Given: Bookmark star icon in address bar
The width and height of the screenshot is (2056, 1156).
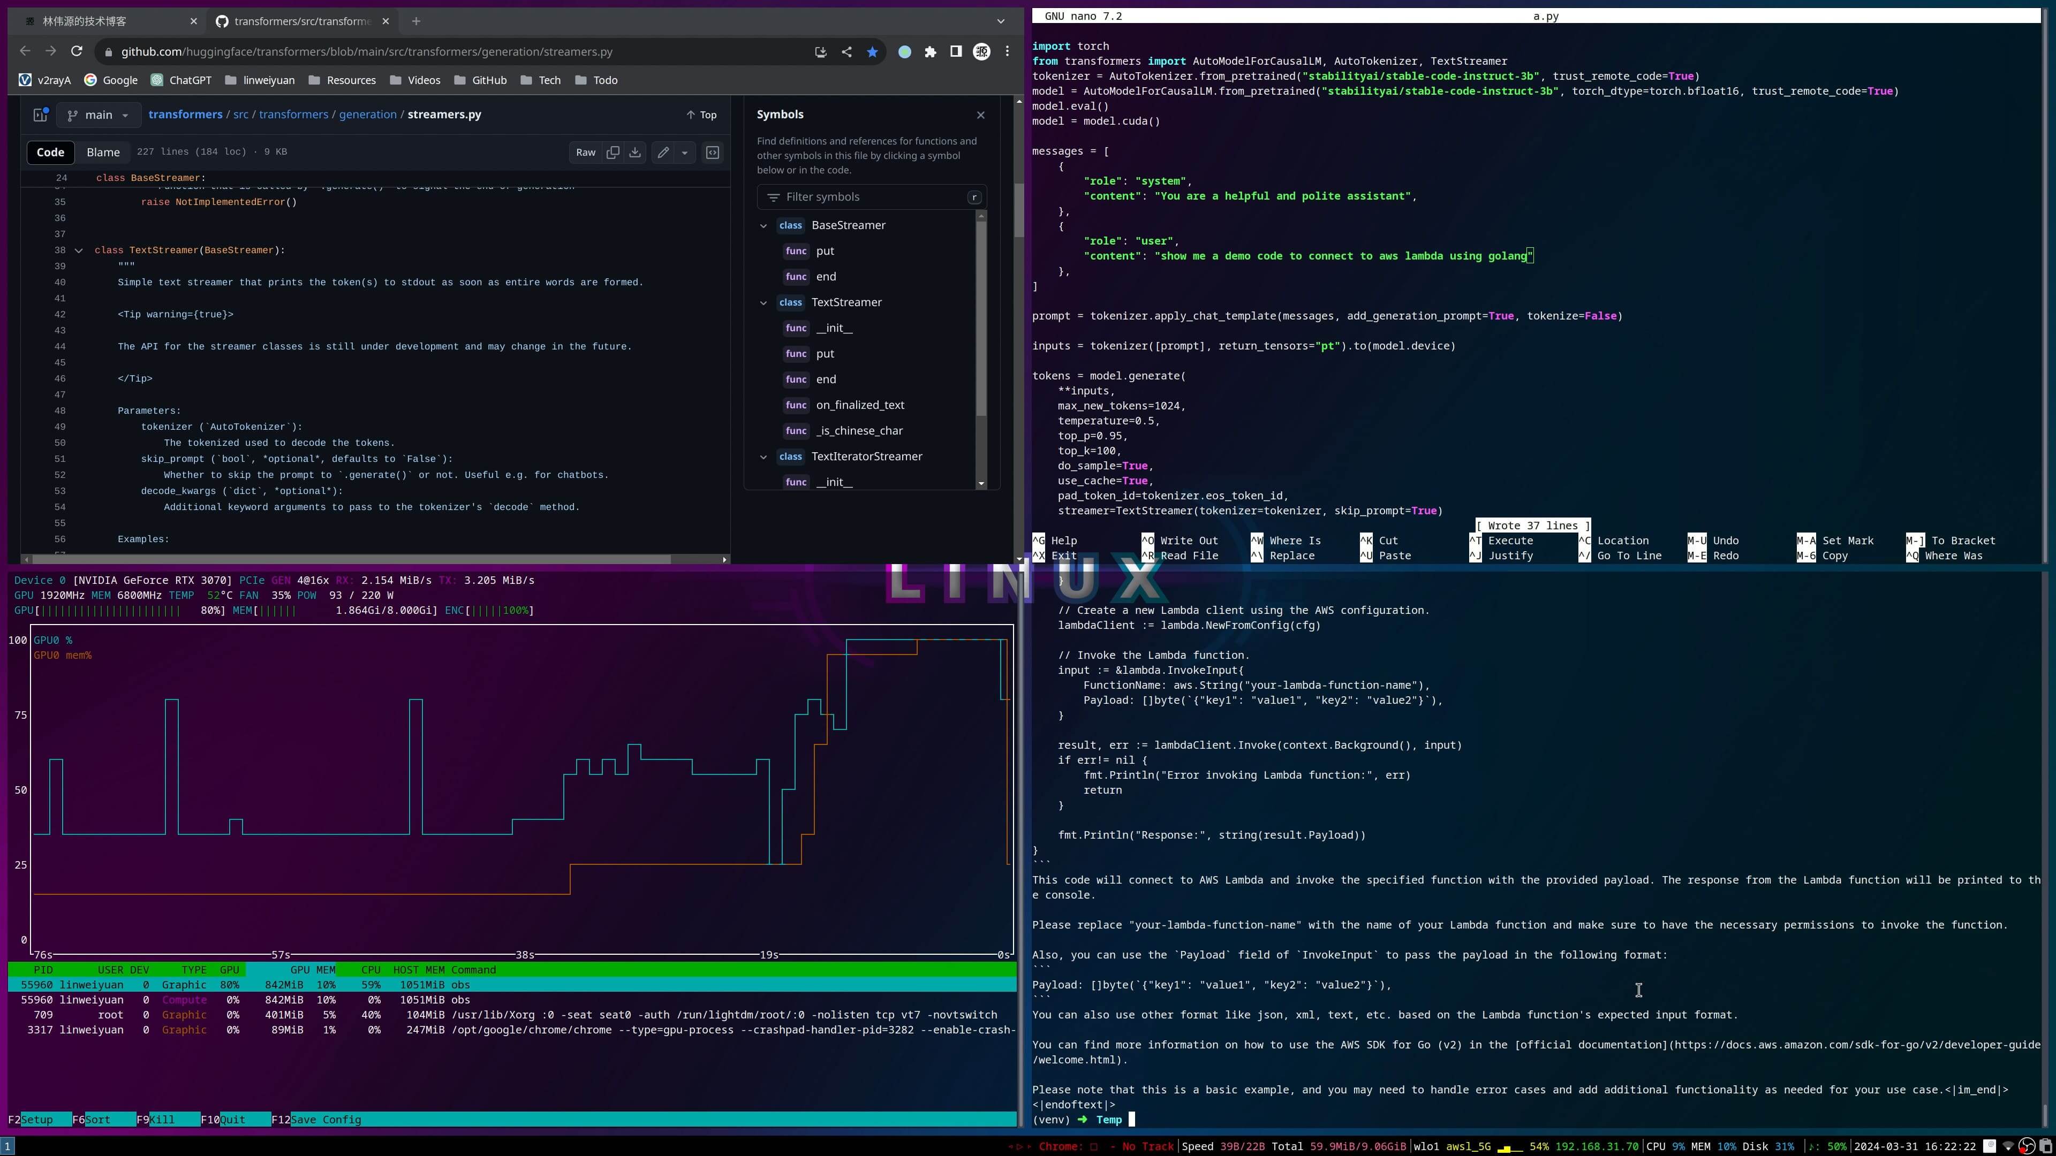Looking at the screenshot, I should point(872,52).
